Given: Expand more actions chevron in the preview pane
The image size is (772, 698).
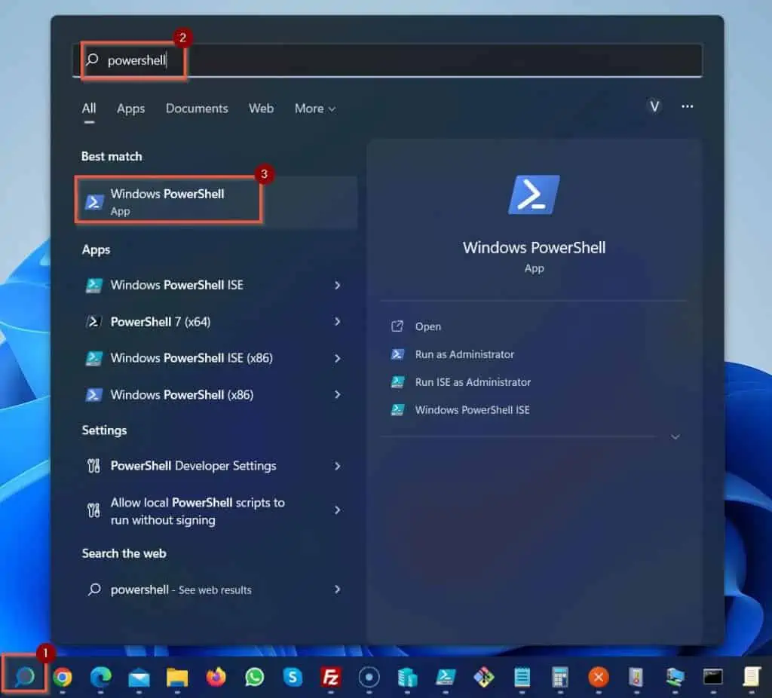Looking at the screenshot, I should pos(675,436).
